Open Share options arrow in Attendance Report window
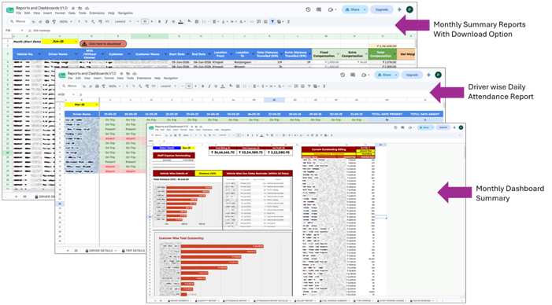552x305 pixels. [396, 75]
